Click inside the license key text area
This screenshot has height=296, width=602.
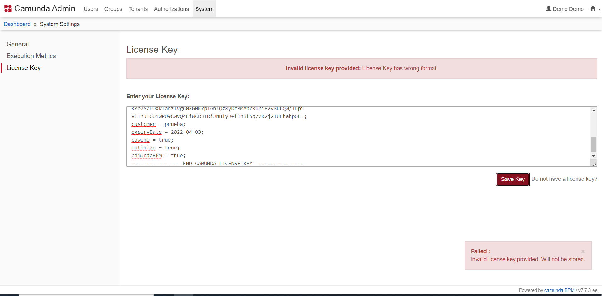coord(362,137)
